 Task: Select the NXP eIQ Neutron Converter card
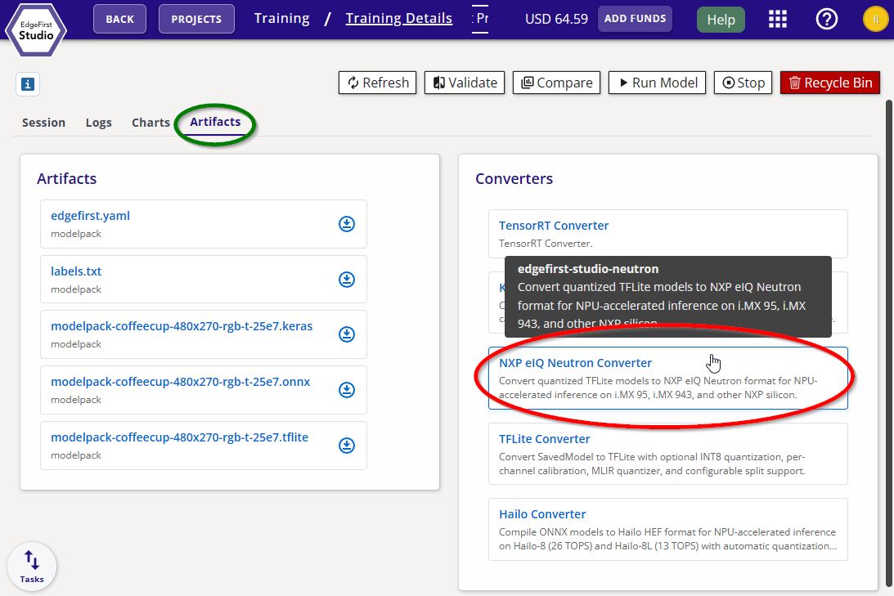pos(667,378)
